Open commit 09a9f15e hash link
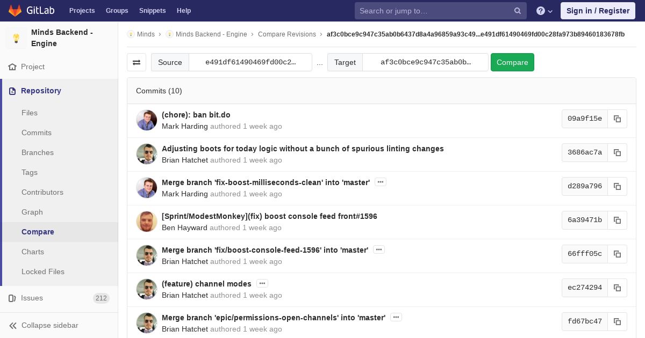 pyautogui.click(x=585, y=119)
